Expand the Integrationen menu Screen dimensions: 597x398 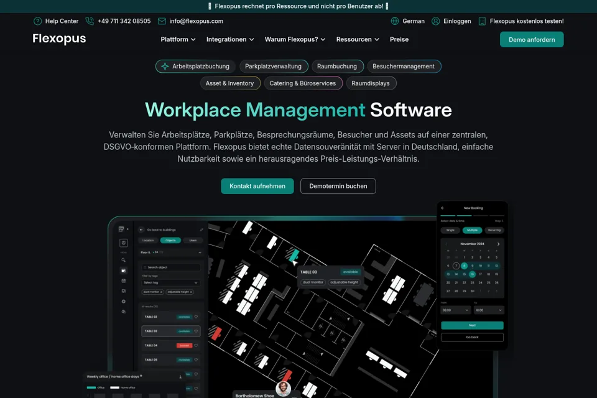(x=230, y=39)
